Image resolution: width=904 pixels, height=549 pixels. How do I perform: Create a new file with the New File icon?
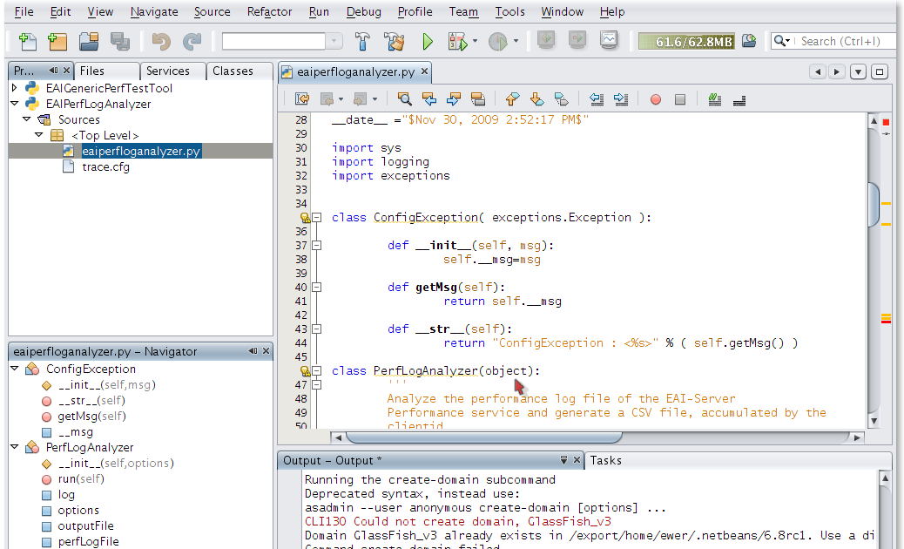point(29,40)
